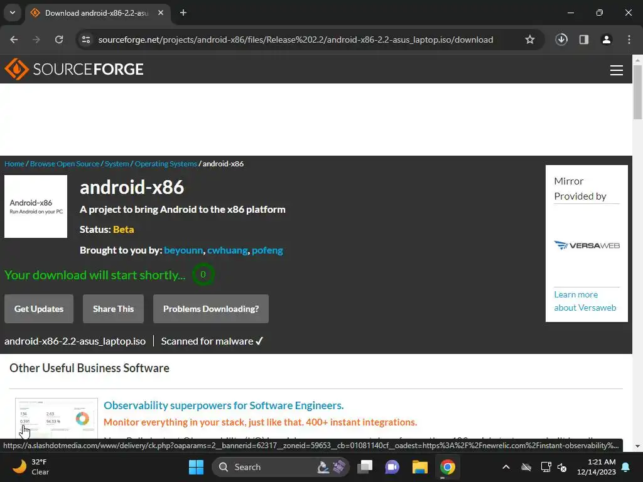Open Browse Open Source breadcrumb
The height and width of the screenshot is (482, 643).
(x=65, y=164)
